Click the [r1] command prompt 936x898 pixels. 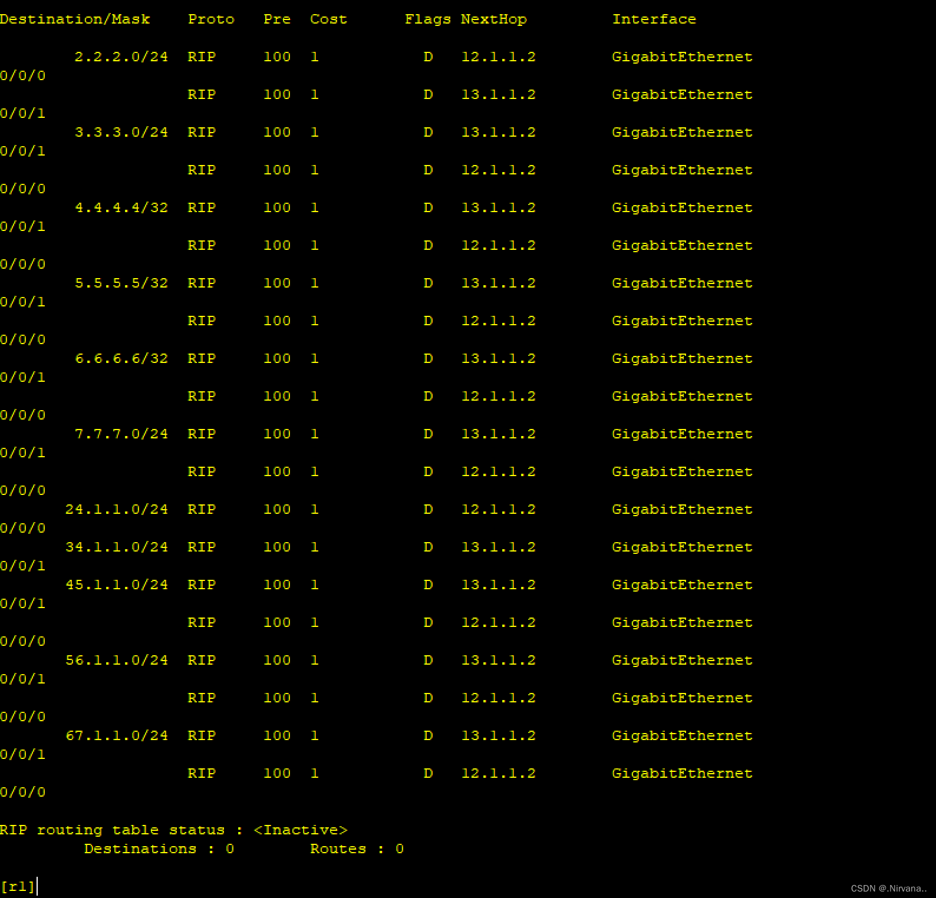tap(18, 887)
